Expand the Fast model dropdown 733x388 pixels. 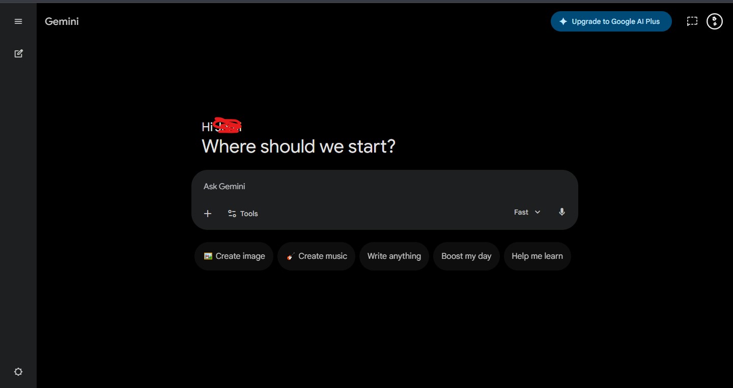527,212
